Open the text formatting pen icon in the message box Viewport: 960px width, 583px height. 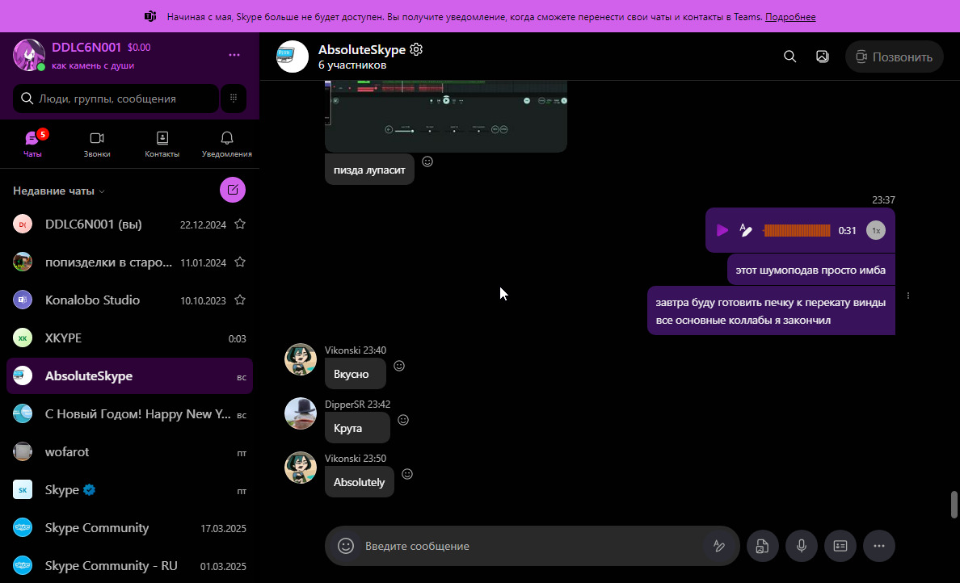click(x=719, y=546)
